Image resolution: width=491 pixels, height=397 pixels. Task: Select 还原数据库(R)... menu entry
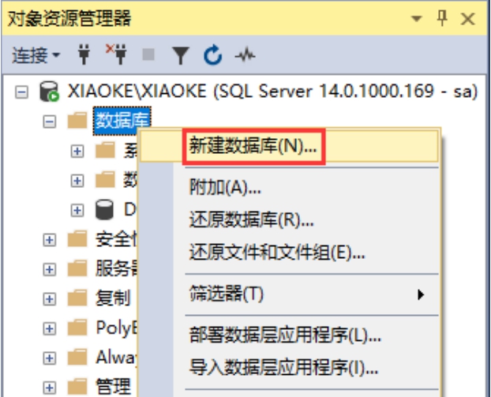[x=252, y=219]
